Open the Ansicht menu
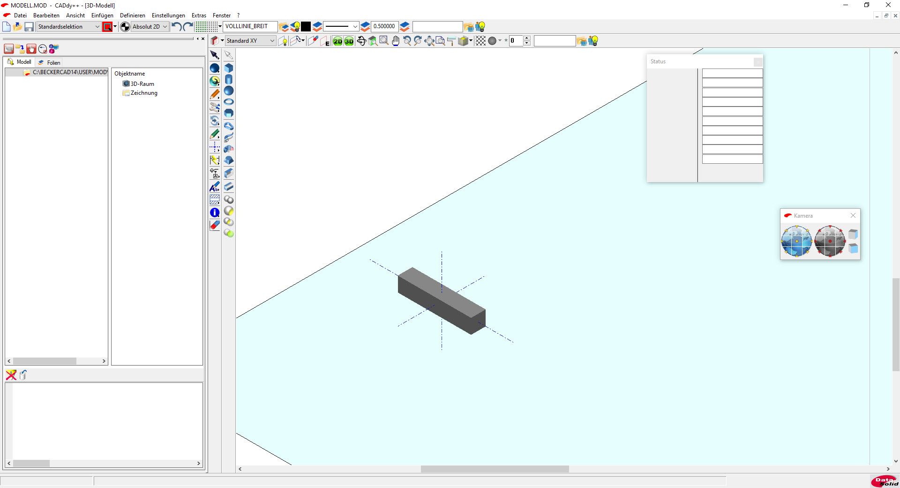The height and width of the screenshot is (488, 900). [x=75, y=15]
